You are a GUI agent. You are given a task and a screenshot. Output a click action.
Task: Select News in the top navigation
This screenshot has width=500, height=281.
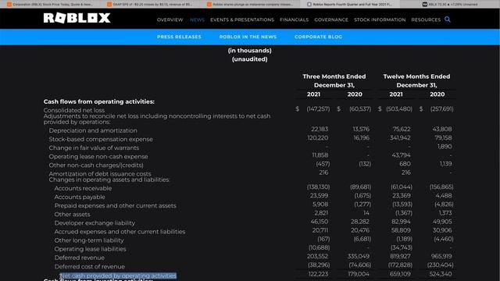tap(197, 20)
